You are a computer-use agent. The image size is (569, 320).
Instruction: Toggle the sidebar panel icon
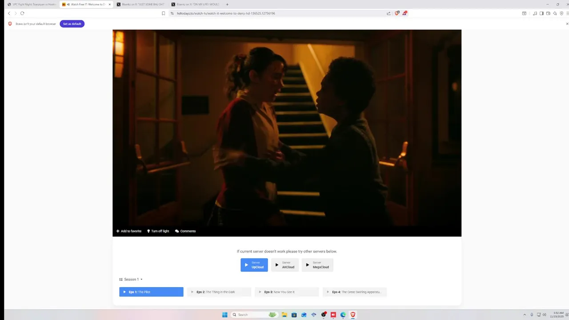click(541, 13)
